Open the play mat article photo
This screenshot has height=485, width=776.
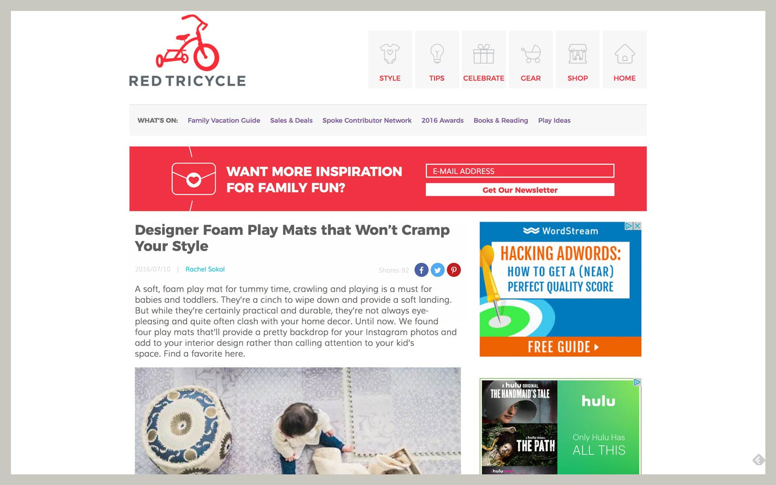tap(298, 421)
